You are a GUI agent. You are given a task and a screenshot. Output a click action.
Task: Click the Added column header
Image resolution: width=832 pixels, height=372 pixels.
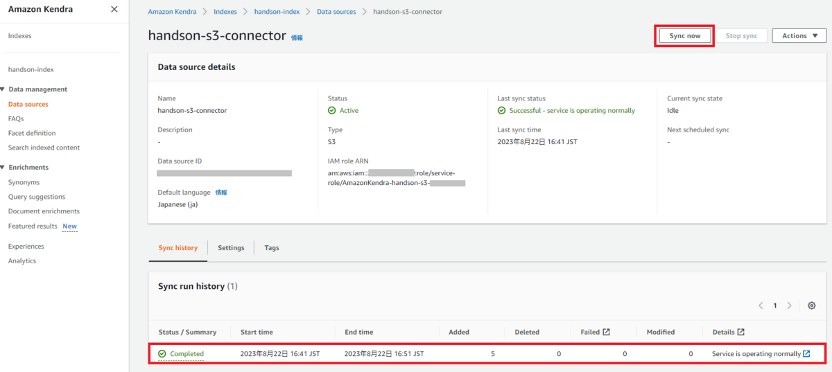[459, 333]
